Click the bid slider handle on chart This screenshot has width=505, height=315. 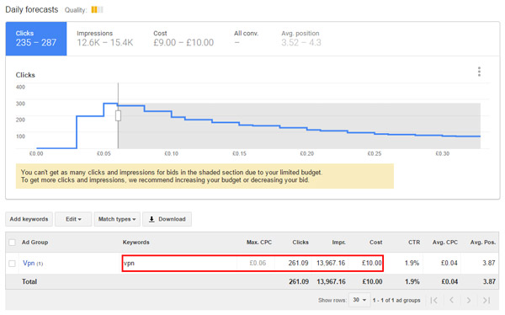click(x=118, y=115)
